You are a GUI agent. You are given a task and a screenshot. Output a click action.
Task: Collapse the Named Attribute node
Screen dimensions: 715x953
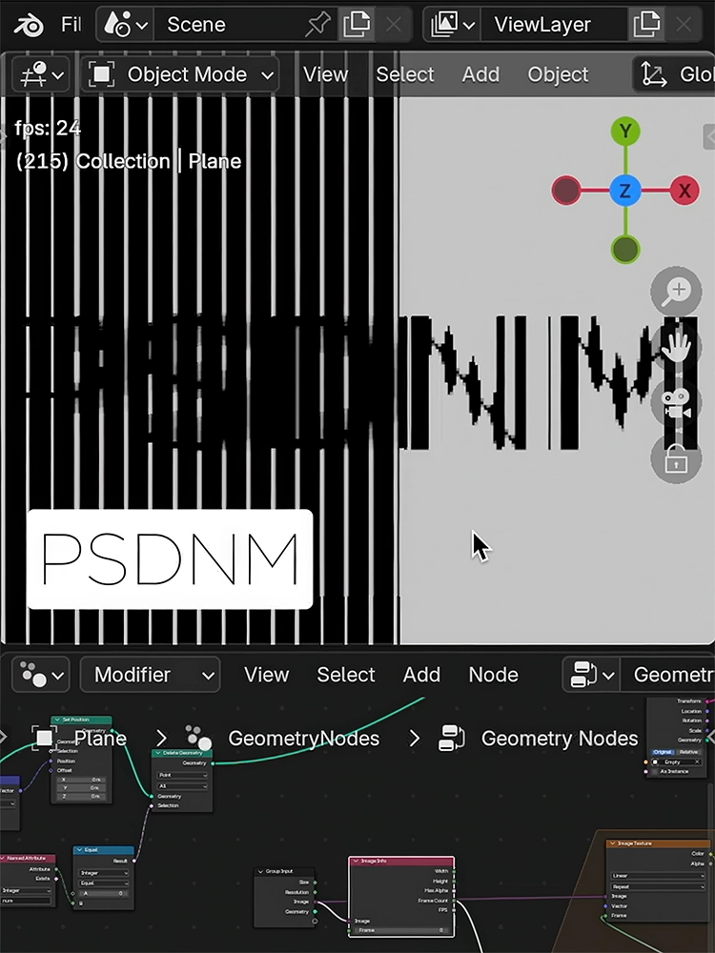pos(4,859)
